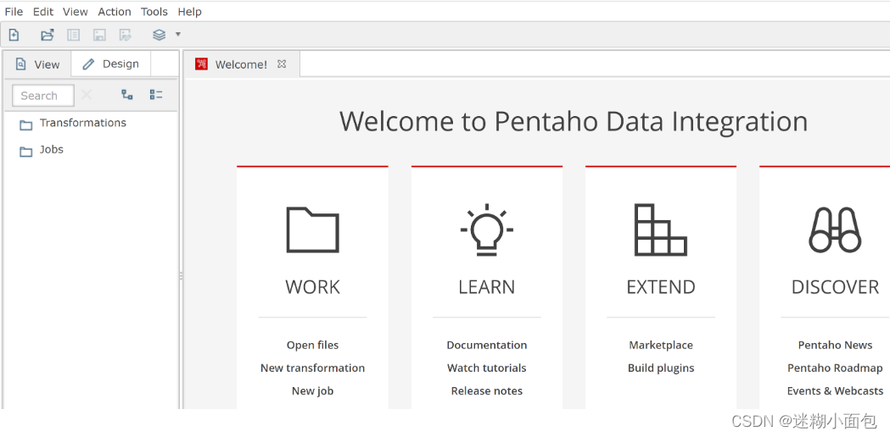Open the Help menu

coord(189,11)
